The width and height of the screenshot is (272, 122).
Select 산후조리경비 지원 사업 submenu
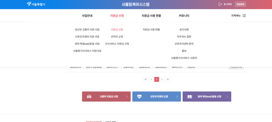tap(87, 37)
